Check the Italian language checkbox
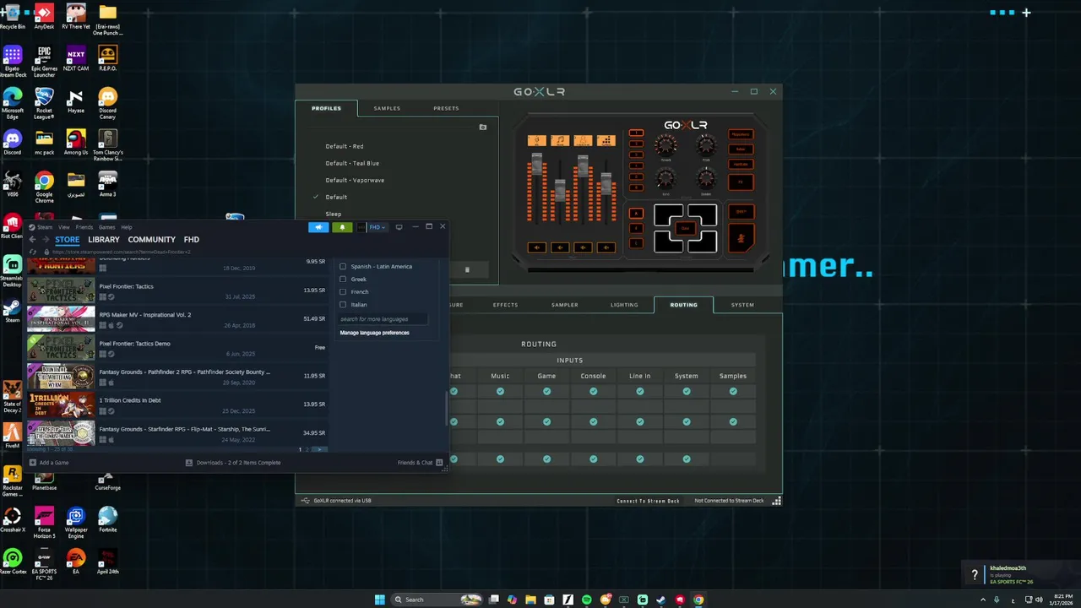 coord(343,305)
